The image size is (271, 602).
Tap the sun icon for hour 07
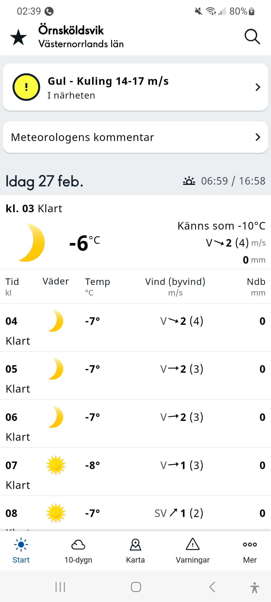(56, 465)
